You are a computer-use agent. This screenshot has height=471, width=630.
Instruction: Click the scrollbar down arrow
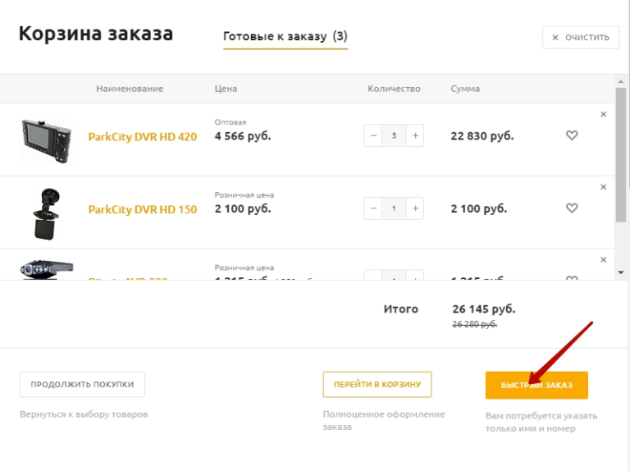(621, 272)
